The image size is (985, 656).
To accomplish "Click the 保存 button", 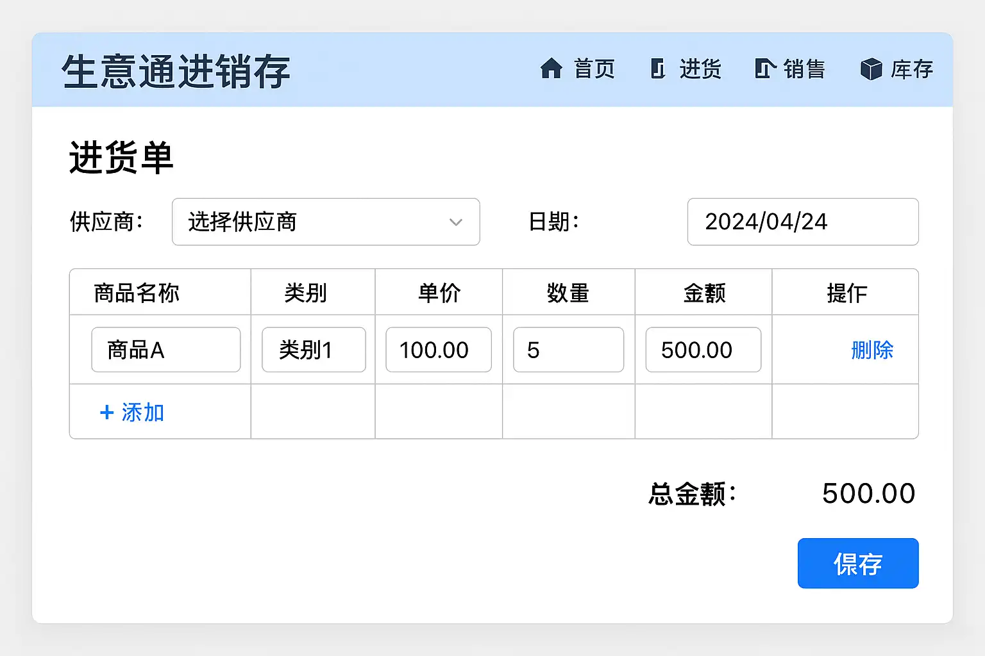I will click(857, 563).
